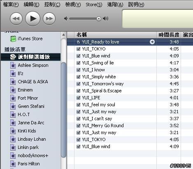Open the 編輯(E) Edit menu
Viewport: 193px width, 169px height.
31,5
